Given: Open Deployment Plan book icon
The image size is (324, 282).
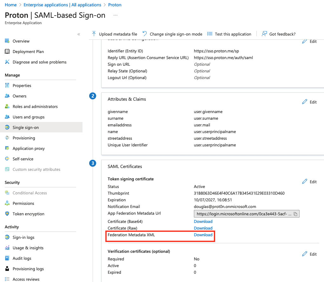Looking at the screenshot, I should (x=7, y=51).
